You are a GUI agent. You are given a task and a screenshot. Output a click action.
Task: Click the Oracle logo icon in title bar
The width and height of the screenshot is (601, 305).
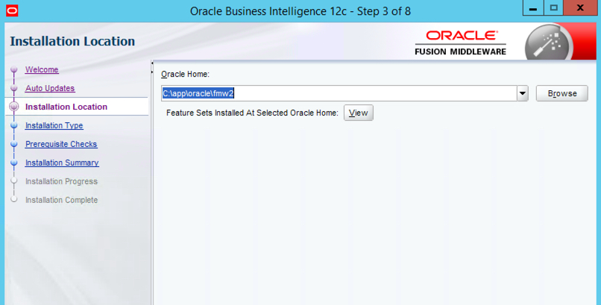(x=12, y=10)
